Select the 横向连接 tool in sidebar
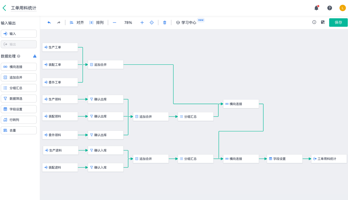348x200 pixels. pyautogui.click(x=19, y=67)
